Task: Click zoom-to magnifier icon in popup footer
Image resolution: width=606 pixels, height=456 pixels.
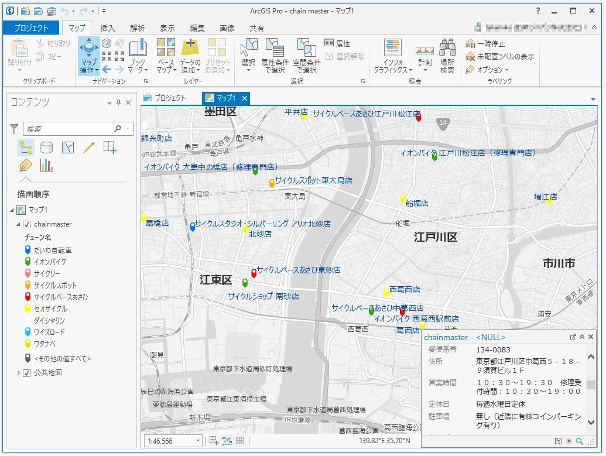Action: 579,441
